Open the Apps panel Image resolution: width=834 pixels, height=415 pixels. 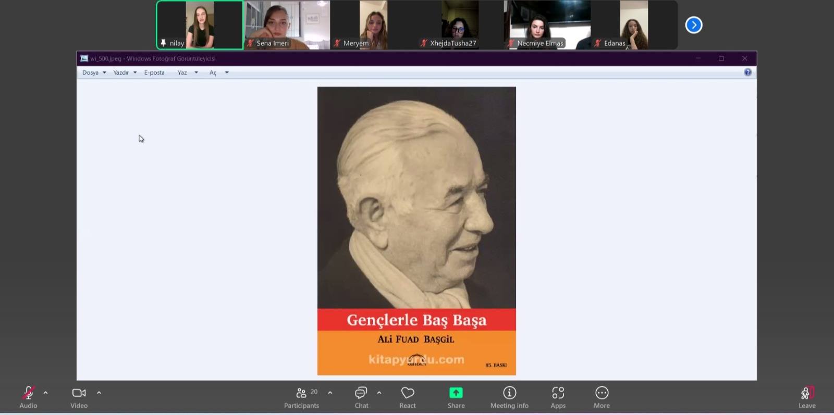tap(558, 398)
